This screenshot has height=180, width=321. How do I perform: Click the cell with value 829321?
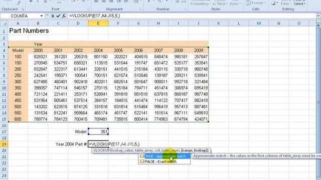click(38, 56)
